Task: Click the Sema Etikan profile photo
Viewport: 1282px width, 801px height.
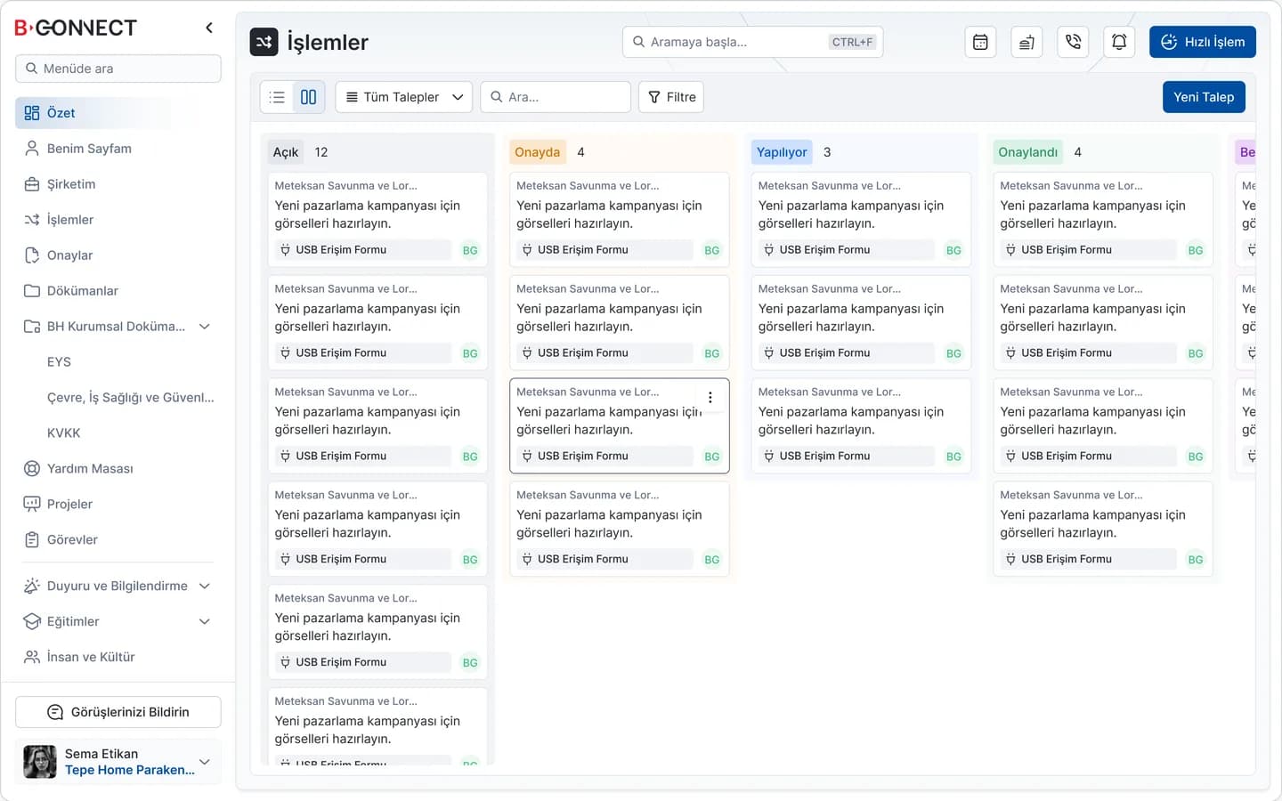Action: pyautogui.click(x=40, y=762)
